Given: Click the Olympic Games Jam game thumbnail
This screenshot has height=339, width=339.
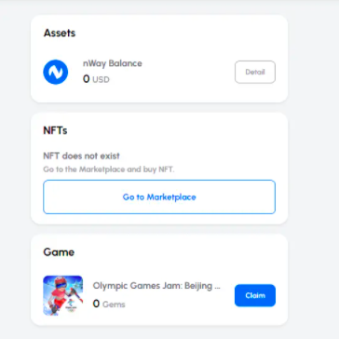Looking at the screenshot, I should 63,295.
